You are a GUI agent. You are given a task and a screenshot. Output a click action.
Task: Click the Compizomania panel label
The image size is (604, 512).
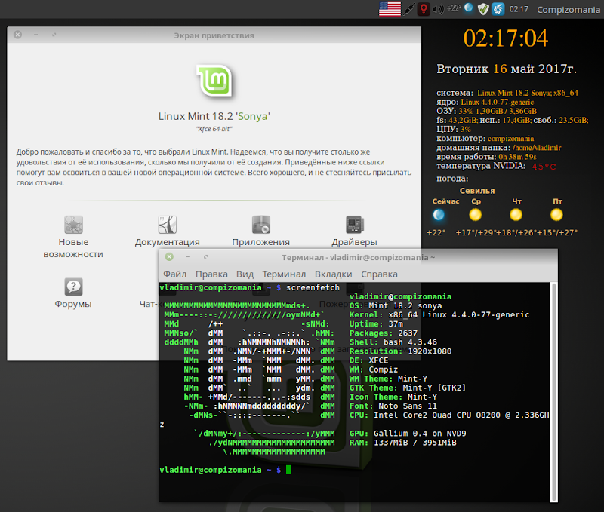pyautogui.click(x=569, y=10)
